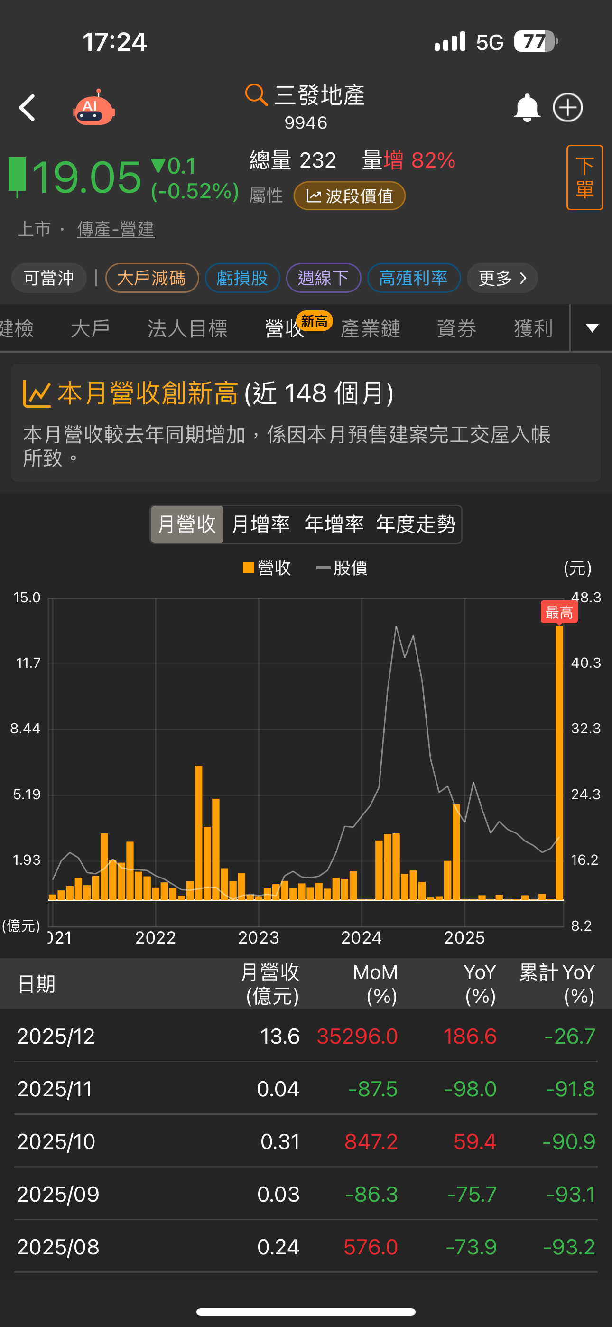The height and width of the screenshot is (1327, 612).
Task: Tap the 35296.0 MoM value
Action: [x=357, y=1037]
